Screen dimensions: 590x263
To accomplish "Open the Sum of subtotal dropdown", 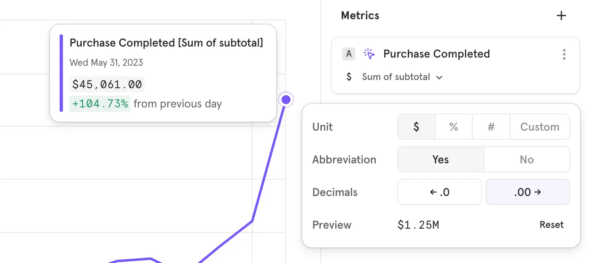I will pos(402,77).
